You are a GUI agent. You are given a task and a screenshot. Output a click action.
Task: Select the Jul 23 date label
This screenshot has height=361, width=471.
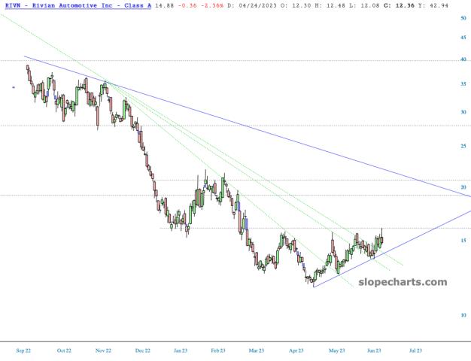click(x=414, y=350)
